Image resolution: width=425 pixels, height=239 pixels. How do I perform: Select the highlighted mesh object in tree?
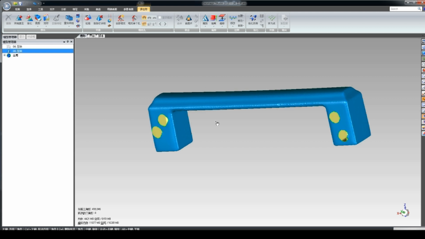(18, 50)
